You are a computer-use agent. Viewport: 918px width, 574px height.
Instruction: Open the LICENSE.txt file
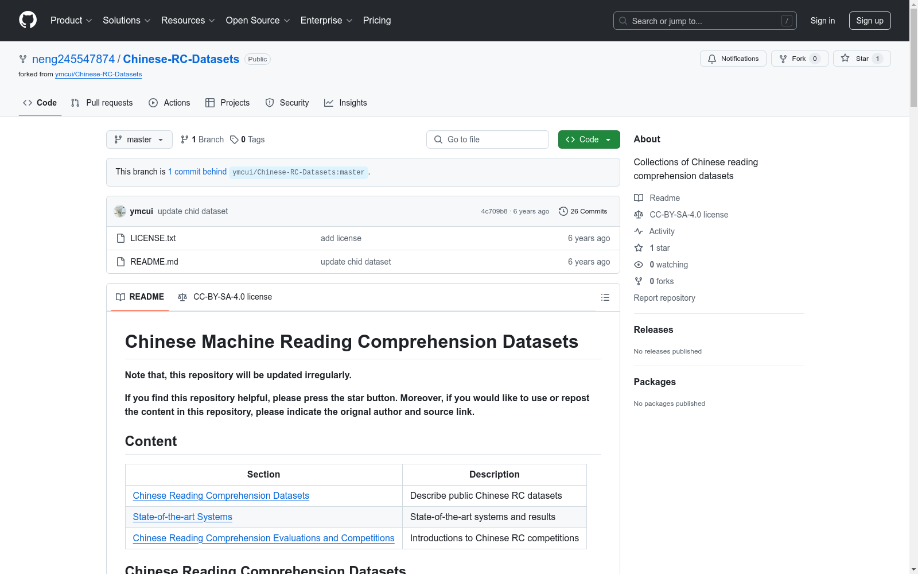153,238
